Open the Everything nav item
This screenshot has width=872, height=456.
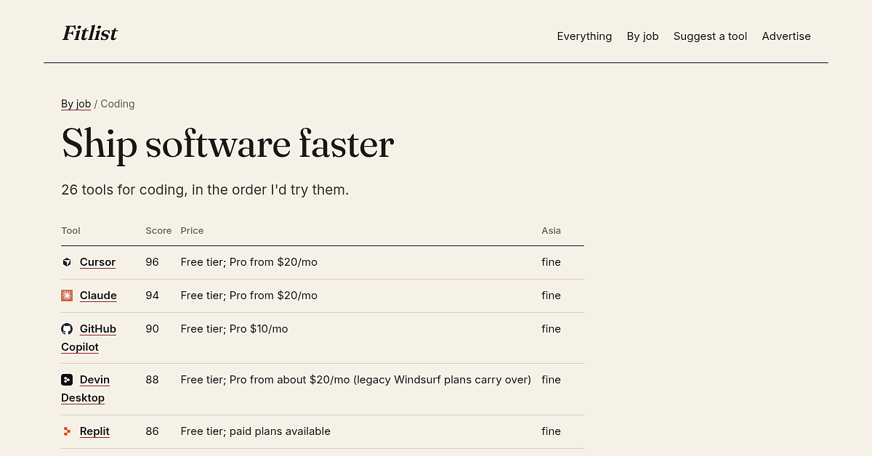pyautogui.click(x=584, y=36)
